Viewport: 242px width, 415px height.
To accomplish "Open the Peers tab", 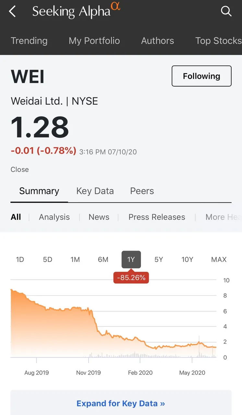I will click(x=142, y=191).
